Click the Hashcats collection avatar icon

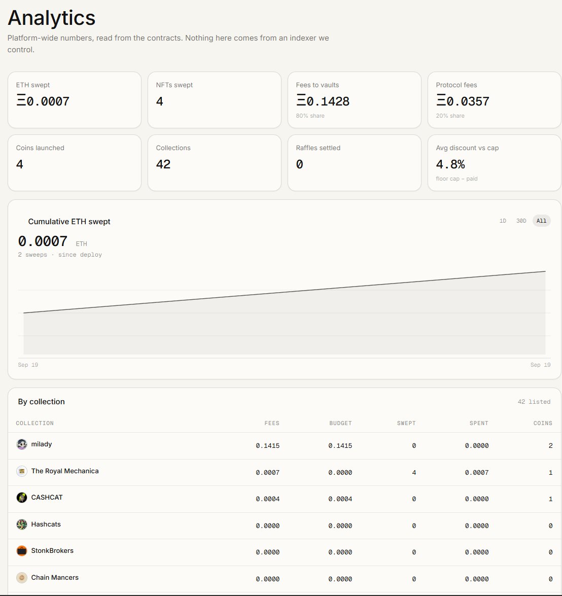pyautogui.click(x=22, y=524)
